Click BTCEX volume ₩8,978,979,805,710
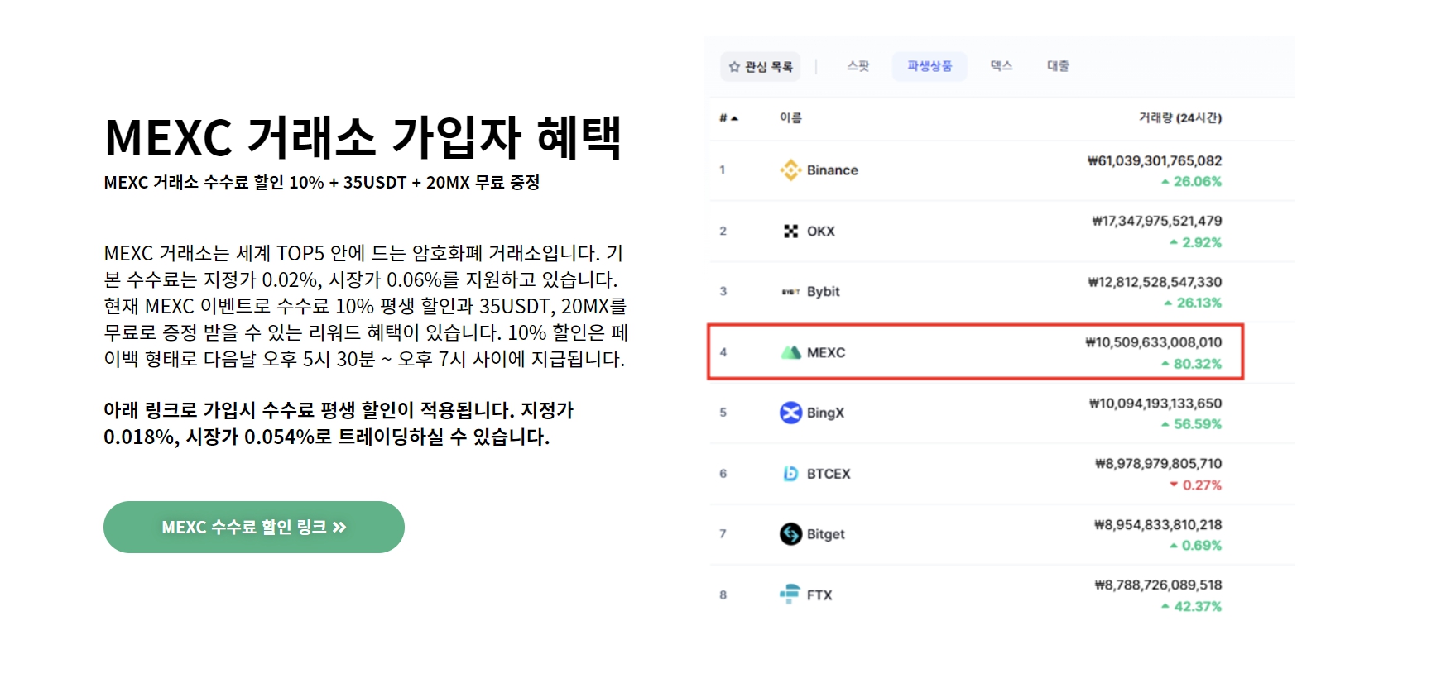This screenshot has width=1446, height=683. click(x=1159, y=464)
